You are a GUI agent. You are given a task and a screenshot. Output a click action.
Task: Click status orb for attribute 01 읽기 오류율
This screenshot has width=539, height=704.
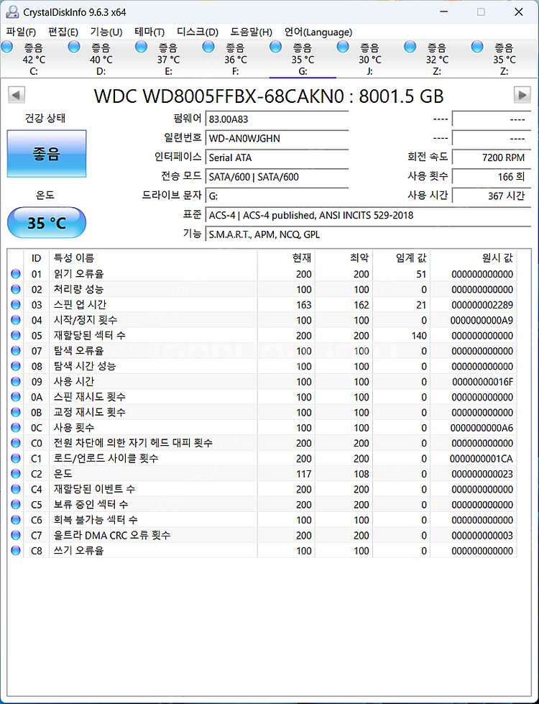16,274
